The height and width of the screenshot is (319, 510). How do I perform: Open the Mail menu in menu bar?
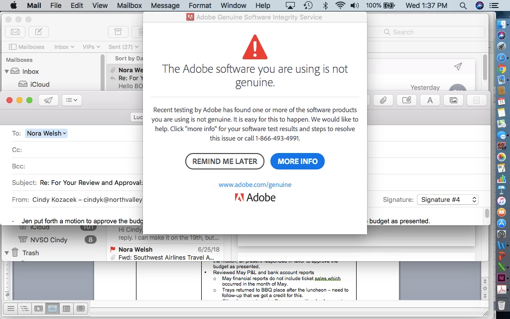[x=34, y=5]
